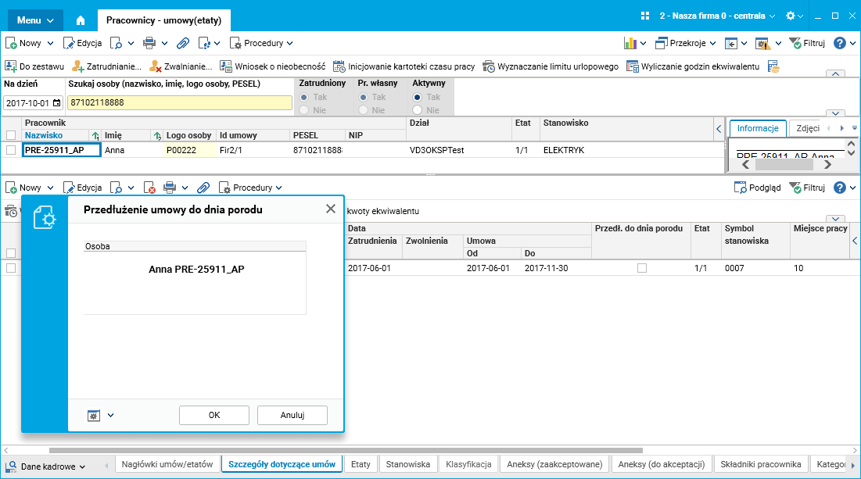
Task: Switch to the Etaty tab
Action: (x=361, y=464)
